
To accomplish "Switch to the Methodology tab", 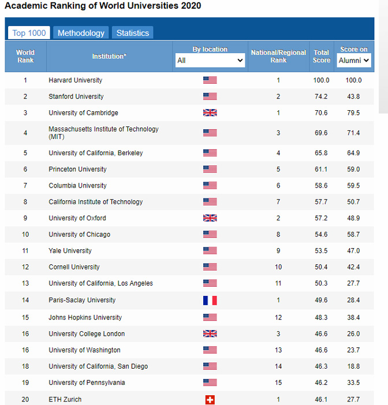I will click(x=81, y=33).
